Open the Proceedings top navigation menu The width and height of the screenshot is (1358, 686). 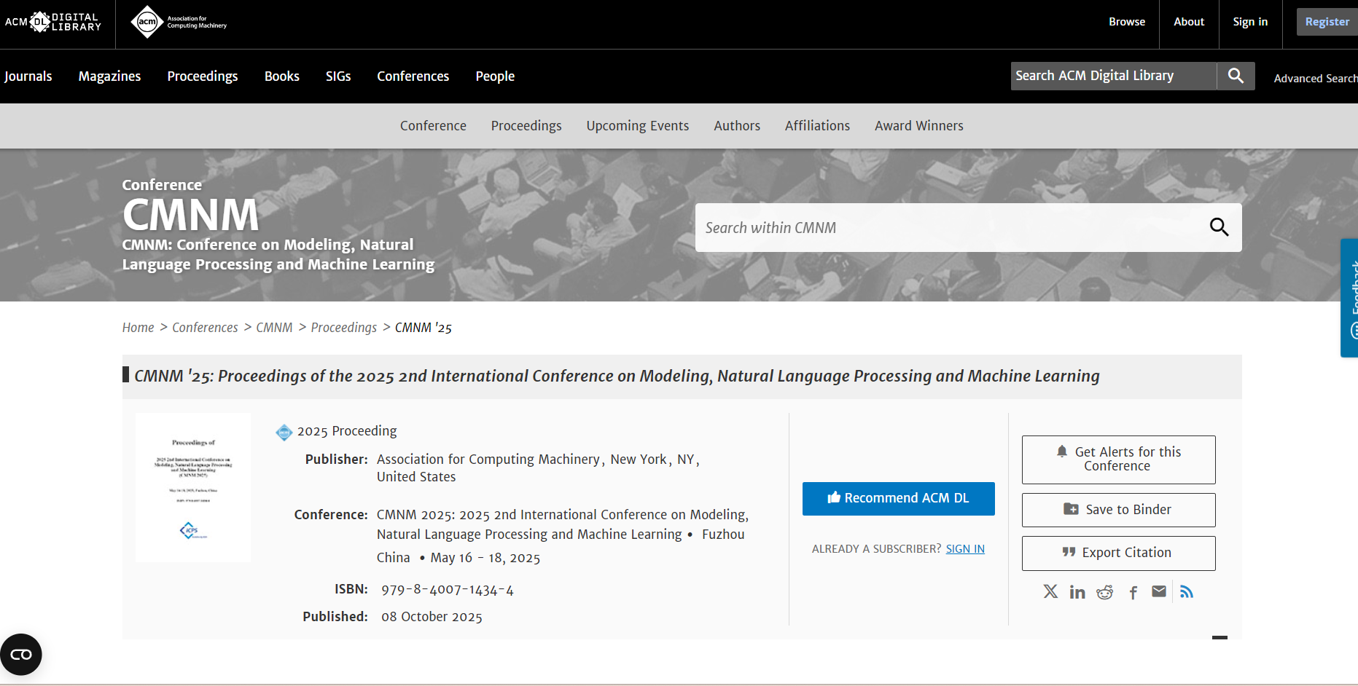point(202,76)
